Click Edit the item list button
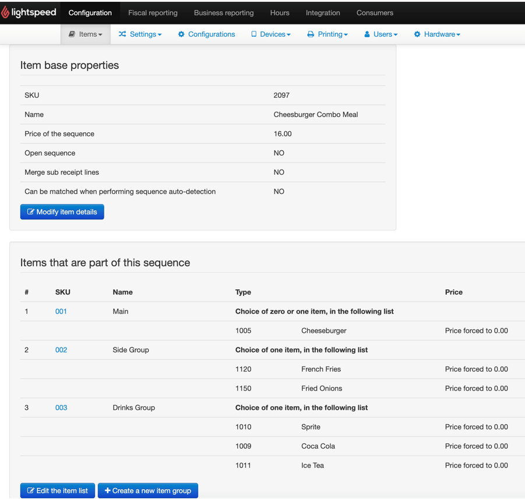The image size is (525, 503). [58, 491]
